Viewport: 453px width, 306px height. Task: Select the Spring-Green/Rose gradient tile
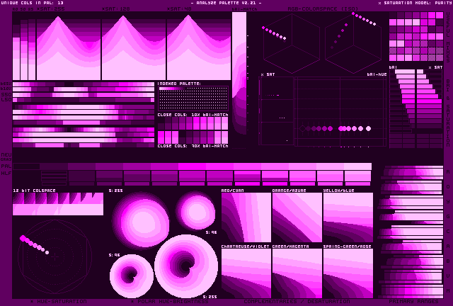click(x=348, y=273)
